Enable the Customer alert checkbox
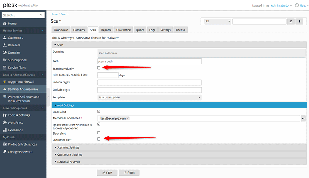Screen dimensions: 309x178 coord(99,139)
